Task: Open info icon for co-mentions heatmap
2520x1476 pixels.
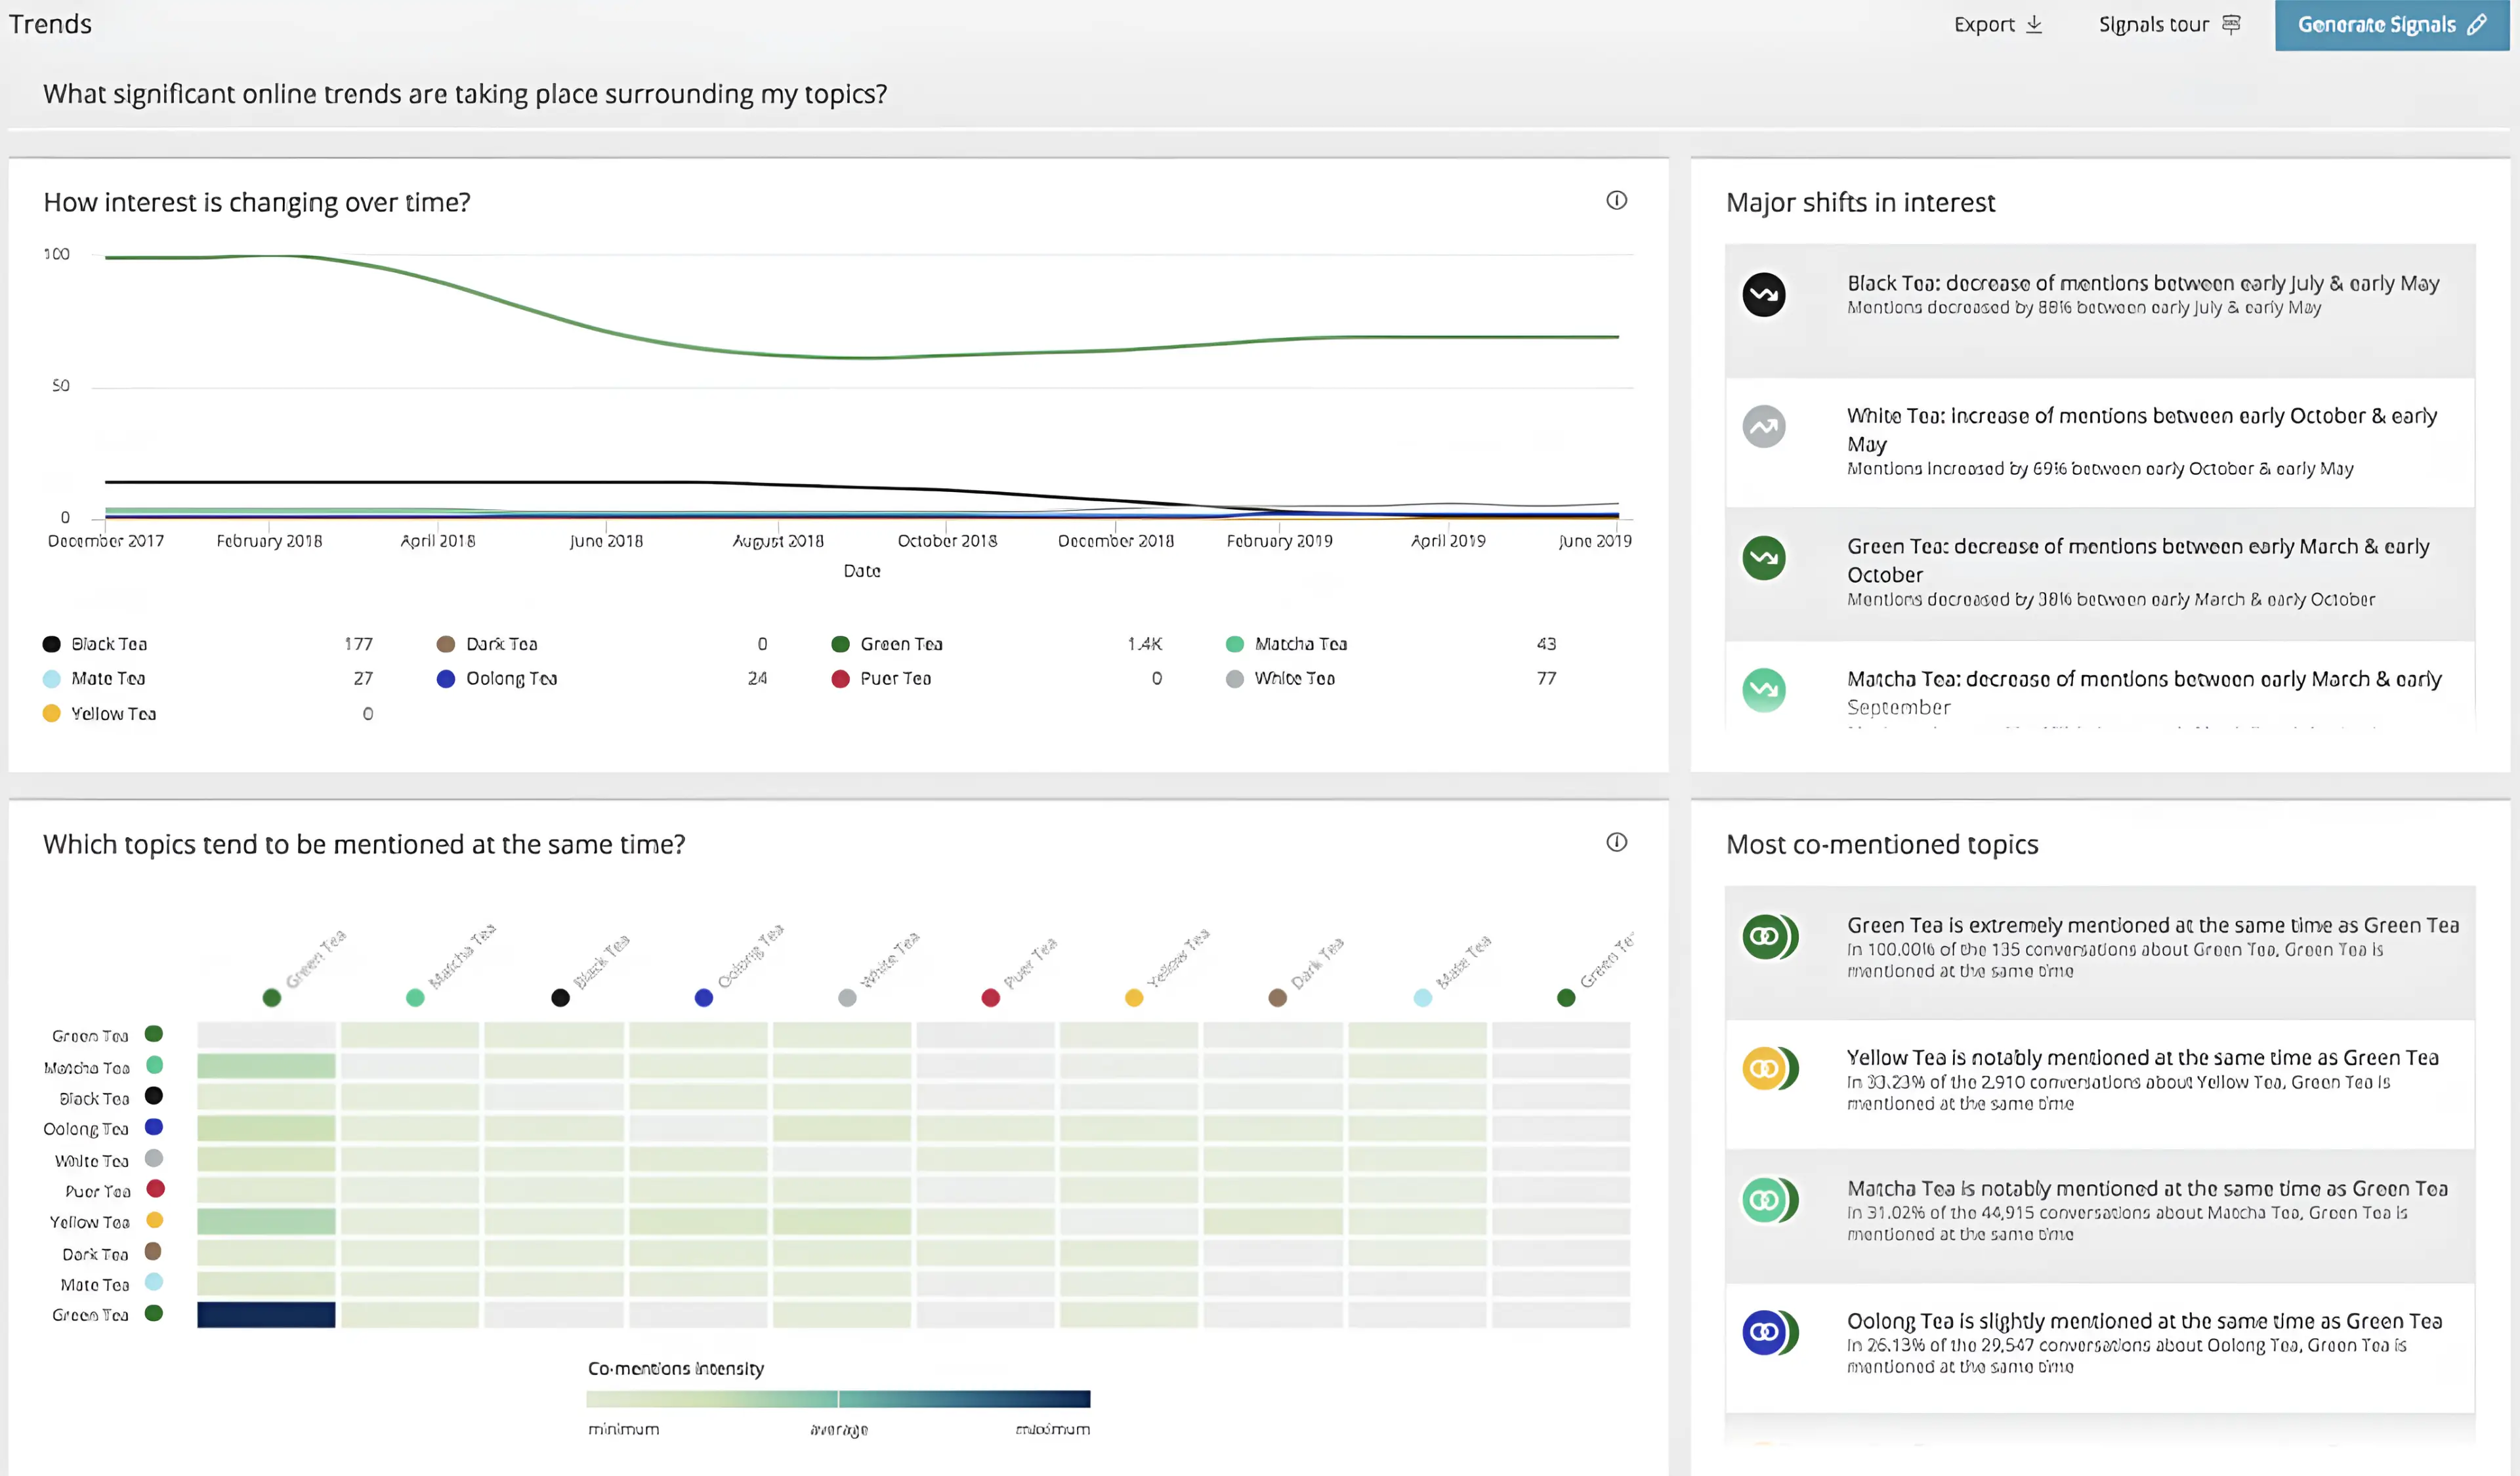Action: (1616, 842)
